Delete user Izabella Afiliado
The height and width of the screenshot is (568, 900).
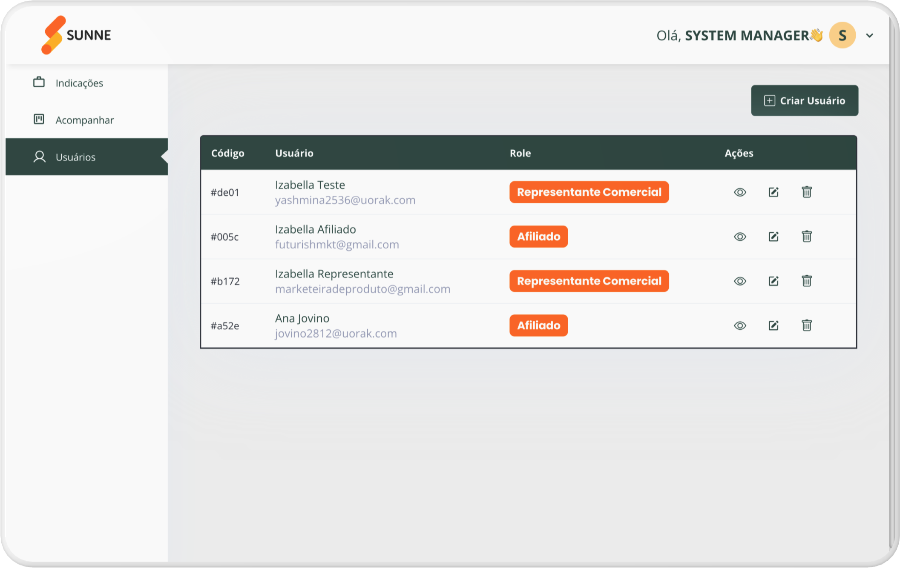[807, 236]
